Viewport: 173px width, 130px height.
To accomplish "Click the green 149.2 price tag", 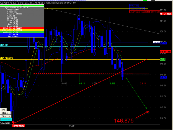I will pyautogui.click(x=163, y=59).
